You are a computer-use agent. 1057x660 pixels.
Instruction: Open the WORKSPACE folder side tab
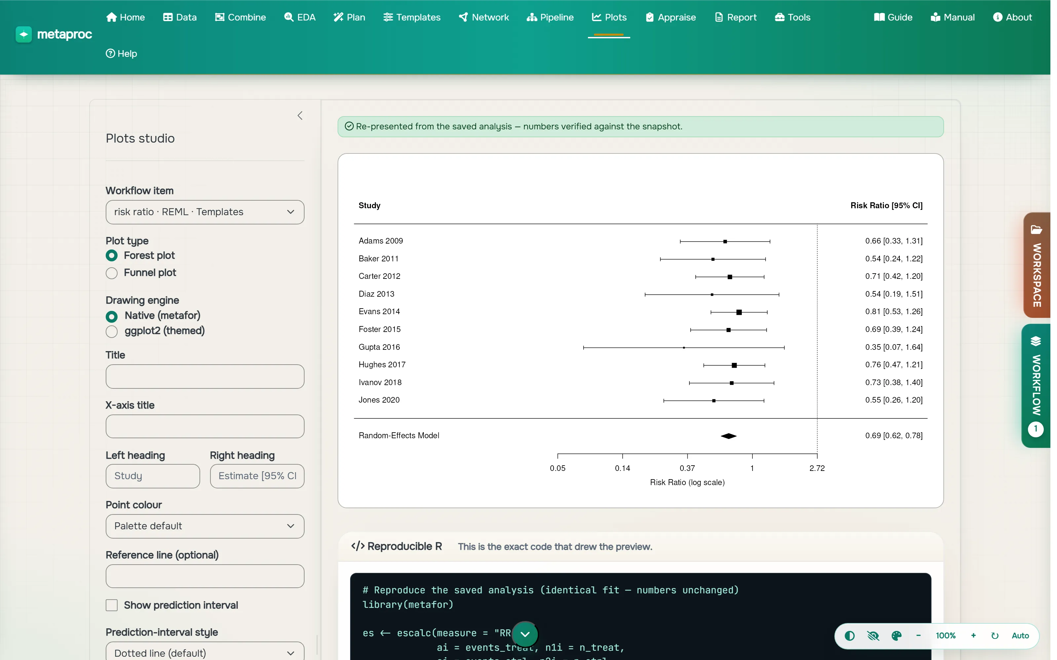point(1037,265)
